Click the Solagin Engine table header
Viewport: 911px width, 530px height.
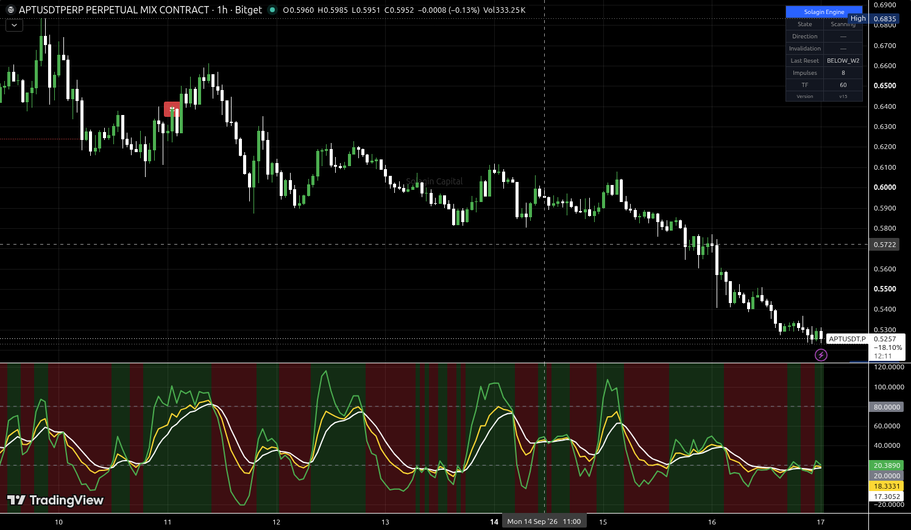click(824, 12)
